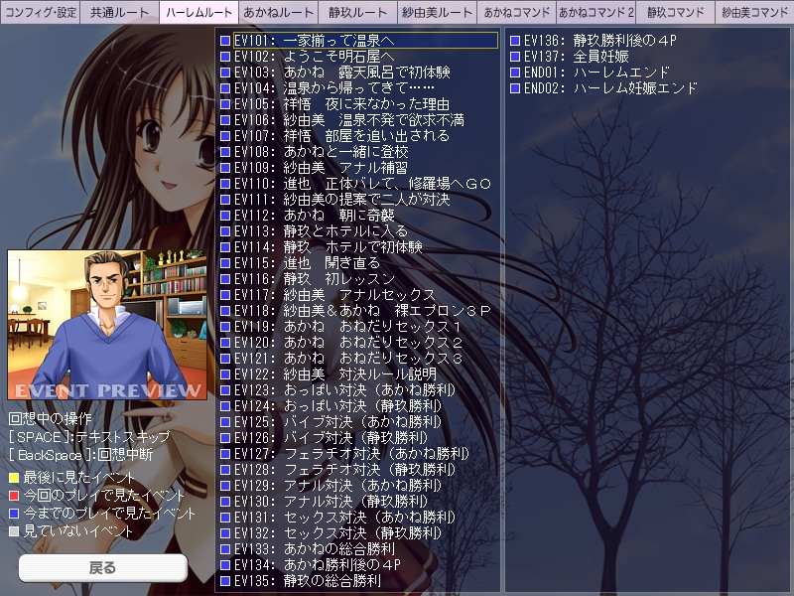This screenshot has height=596, width=794.
Task: Select the 静玖コマンド tab
Action: (x=675, y=12)
